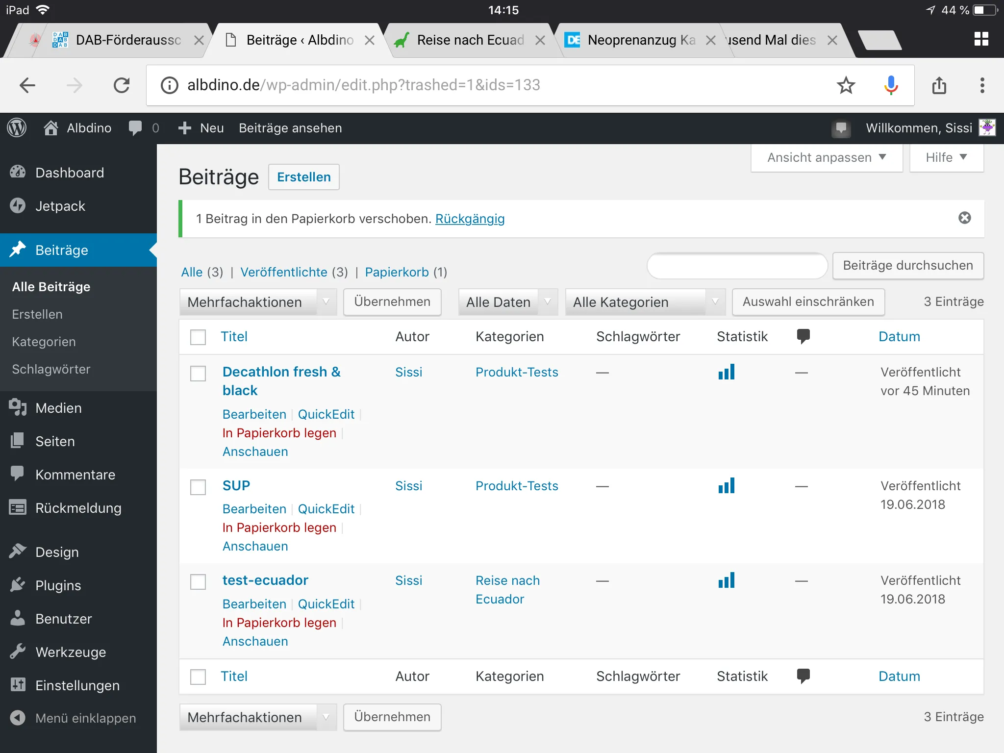The image size is (1004, 753).
Task: Open the browser three-dot menu
Action: [x=982, y=85]
